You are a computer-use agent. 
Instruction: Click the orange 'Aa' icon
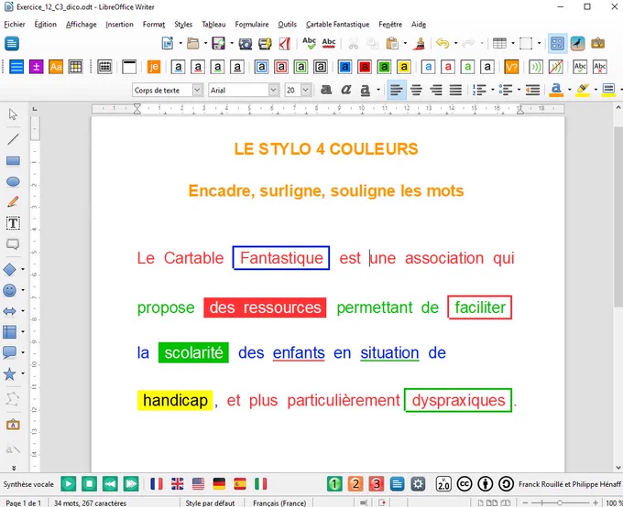[x=56, y=67]
